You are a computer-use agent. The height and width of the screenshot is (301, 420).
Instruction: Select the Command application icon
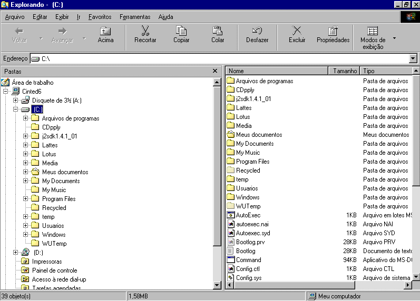pos(230,260)
